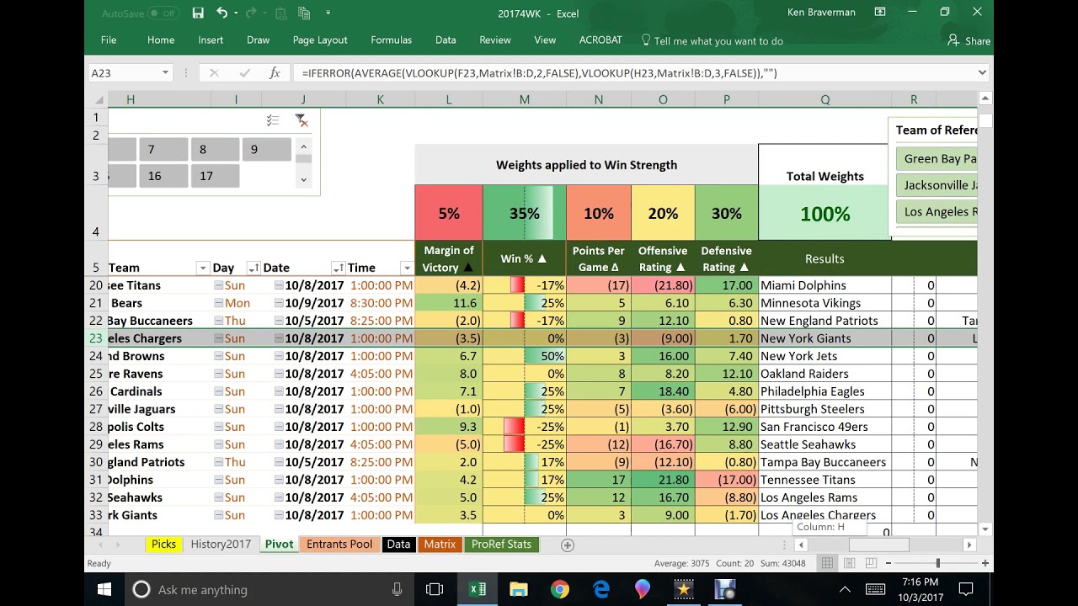
Task: Click the slicer scroll down arrow
Action: 303,179
